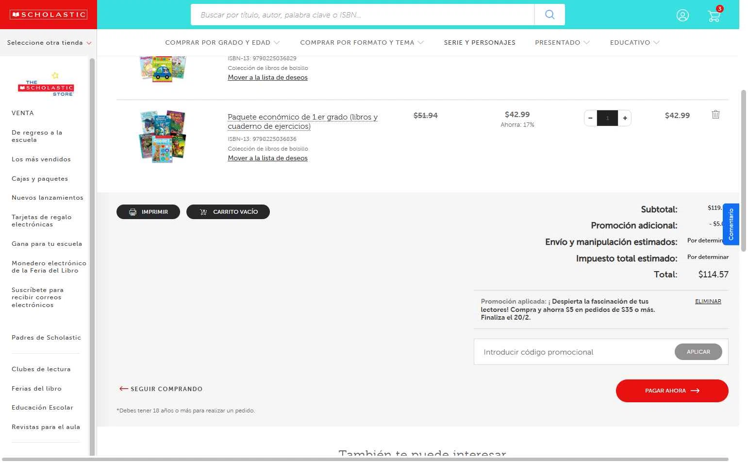This screenshot has width=748, height=463.
Task: Click the Scholastic logo in header
Action: click(x=49, y=15)
